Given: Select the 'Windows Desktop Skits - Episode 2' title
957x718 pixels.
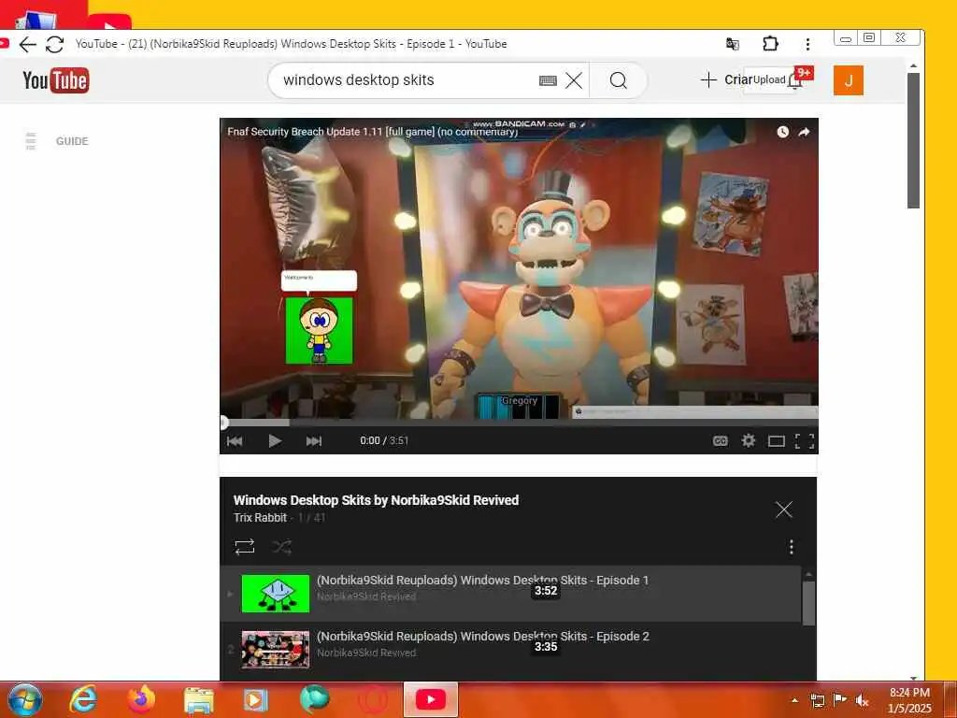Looking at the screenshot, I should point(483,636).
